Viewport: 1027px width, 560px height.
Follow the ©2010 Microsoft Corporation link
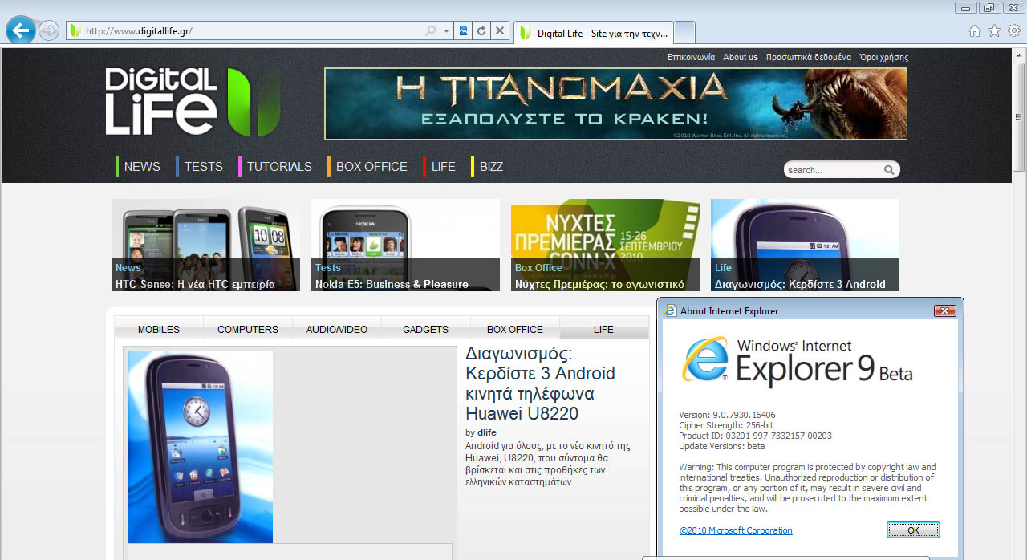coord(736,530)
